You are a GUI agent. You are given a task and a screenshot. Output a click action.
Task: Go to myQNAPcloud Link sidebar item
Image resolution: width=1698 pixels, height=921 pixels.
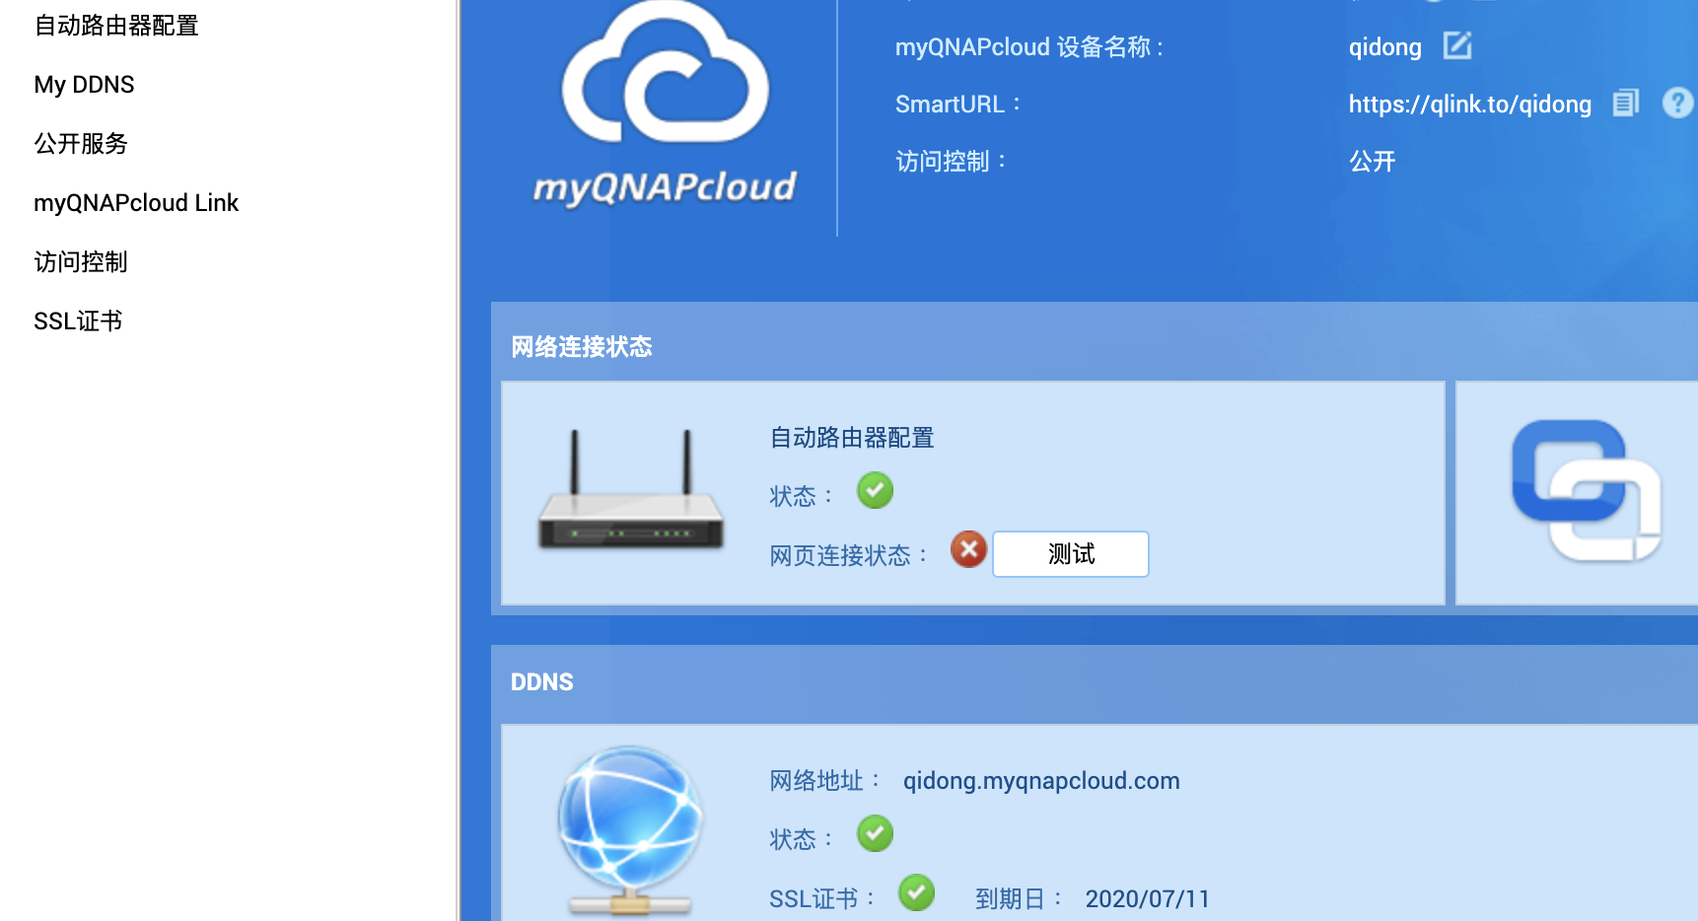136,203
